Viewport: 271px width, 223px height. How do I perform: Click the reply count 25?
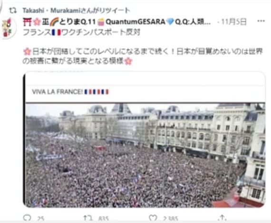40,219
